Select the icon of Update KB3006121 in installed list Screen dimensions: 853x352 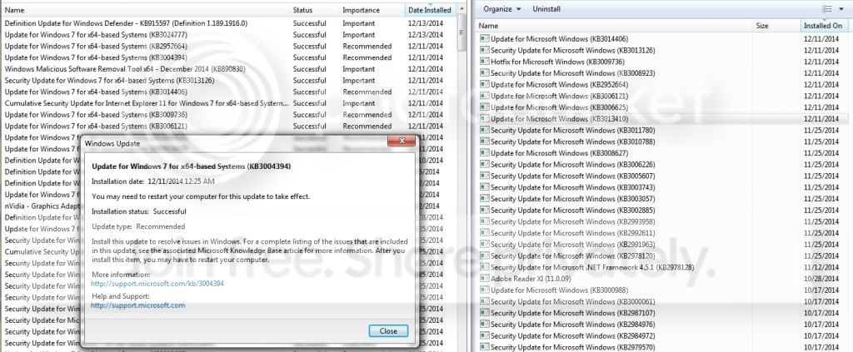click(485, 96)
